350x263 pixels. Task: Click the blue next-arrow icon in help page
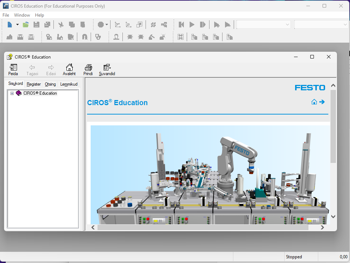click(322, 102)
